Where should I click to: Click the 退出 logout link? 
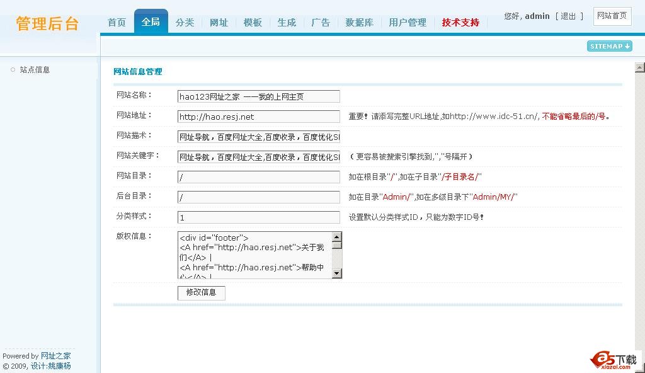click(568, 16)
